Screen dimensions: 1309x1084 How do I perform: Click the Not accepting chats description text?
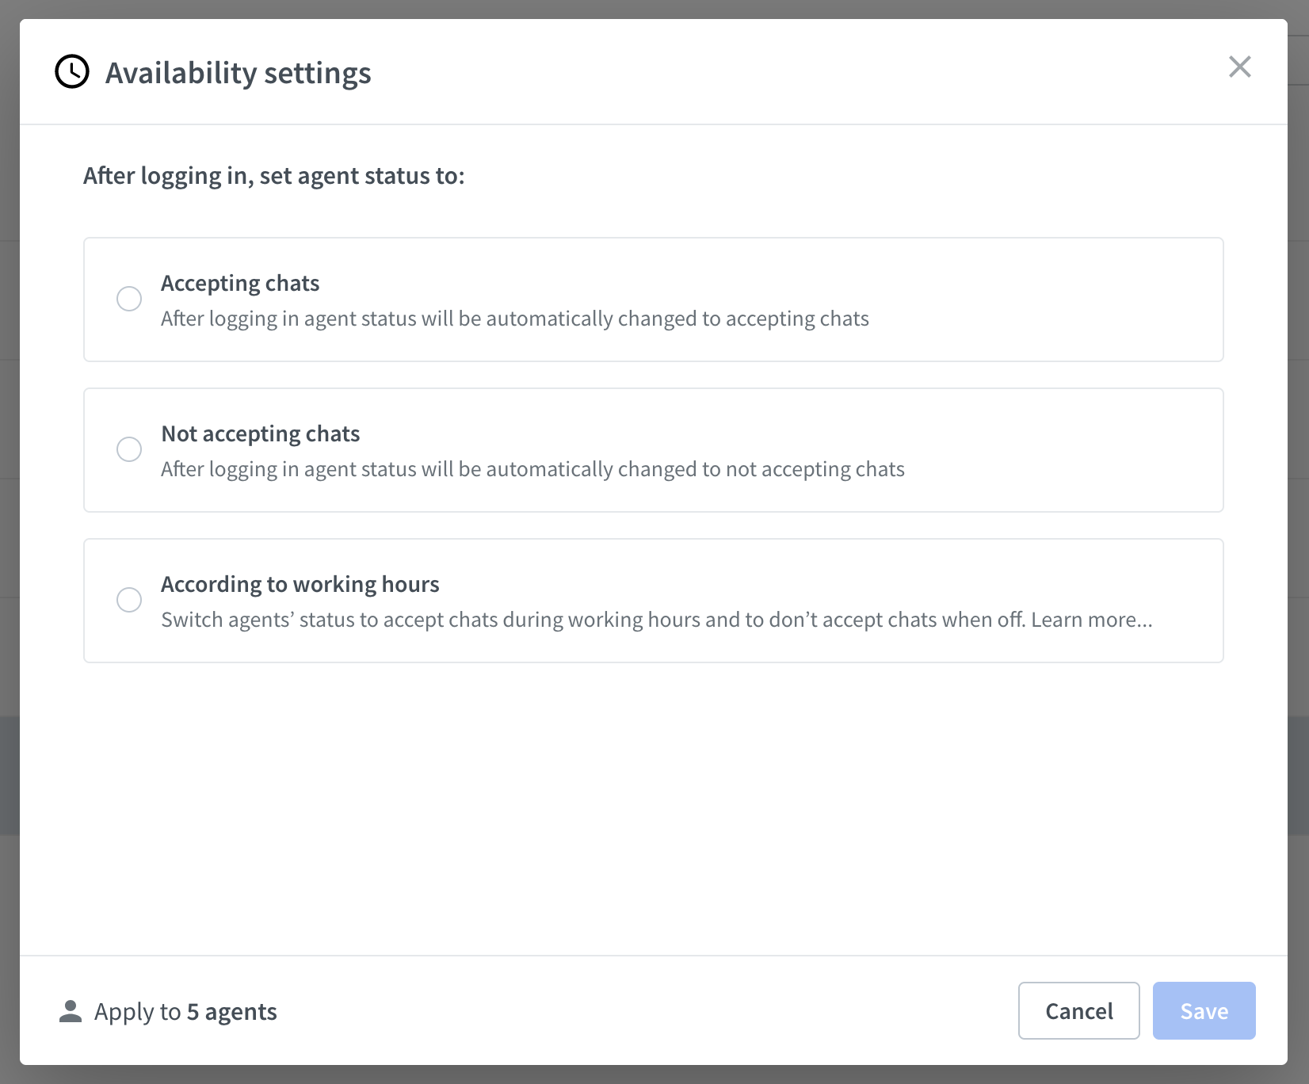[532, 469]
